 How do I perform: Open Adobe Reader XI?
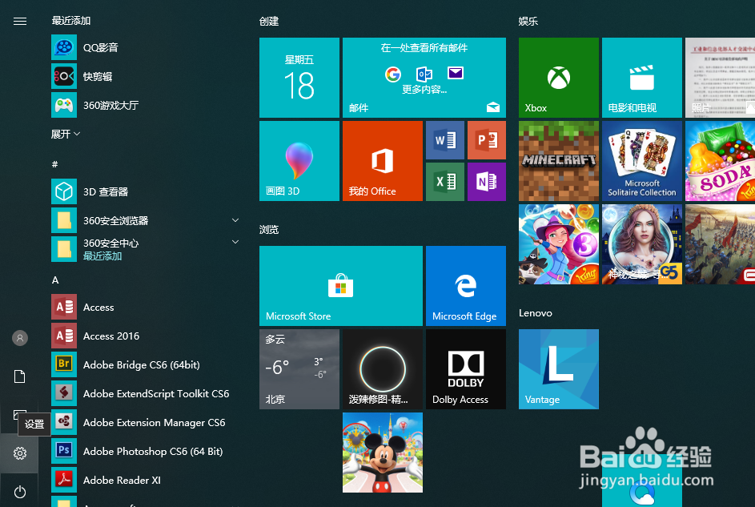(144, 481)
